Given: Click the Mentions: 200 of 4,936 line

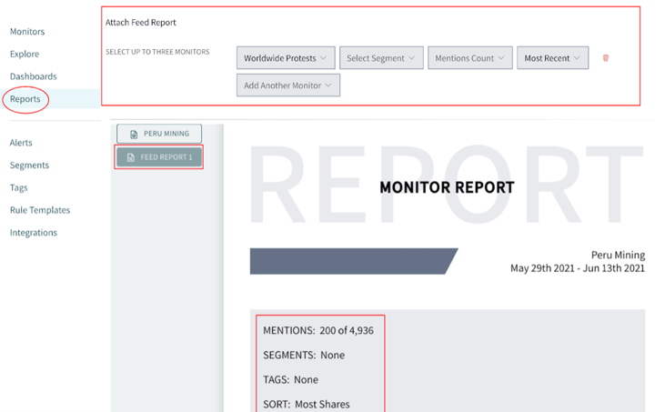Looking at the screenshot, I should point(318,331).
